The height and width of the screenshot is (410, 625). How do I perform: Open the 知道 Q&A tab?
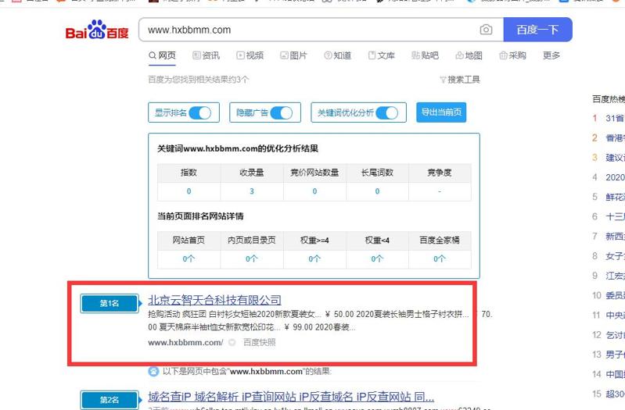(337, 55)
